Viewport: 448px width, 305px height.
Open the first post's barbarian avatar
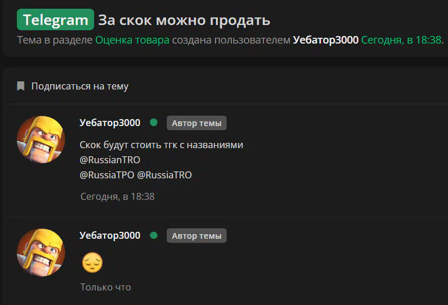click(x=41, y=139)
